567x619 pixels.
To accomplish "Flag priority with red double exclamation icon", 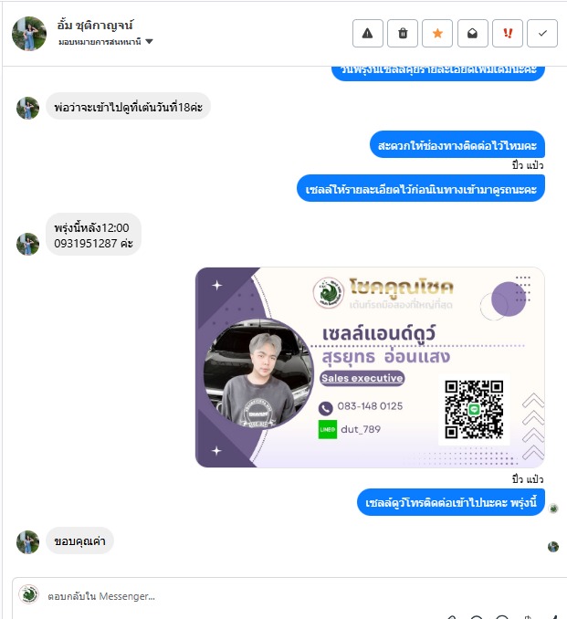I will coord(508,33).
